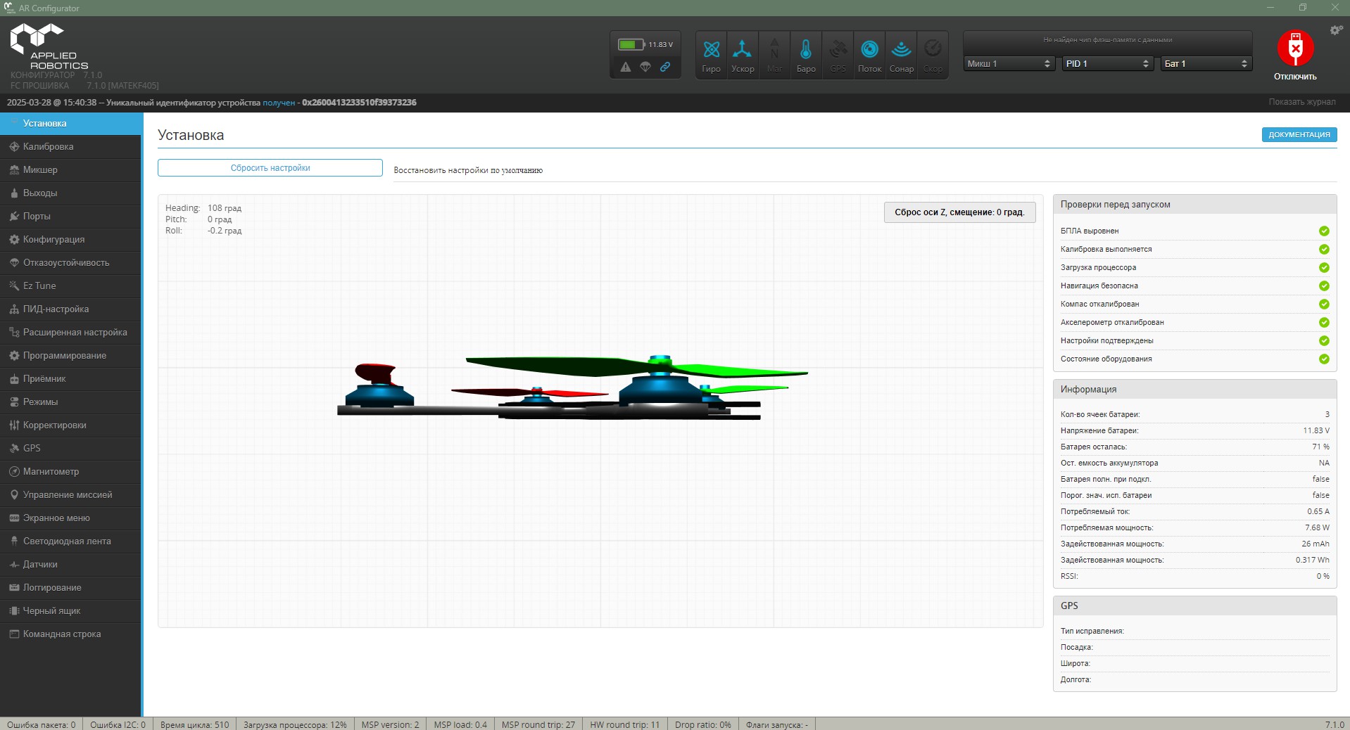Click the БПЛА выровнен green check
The image size is (1350, 730).
click(x=1323, y=231)
